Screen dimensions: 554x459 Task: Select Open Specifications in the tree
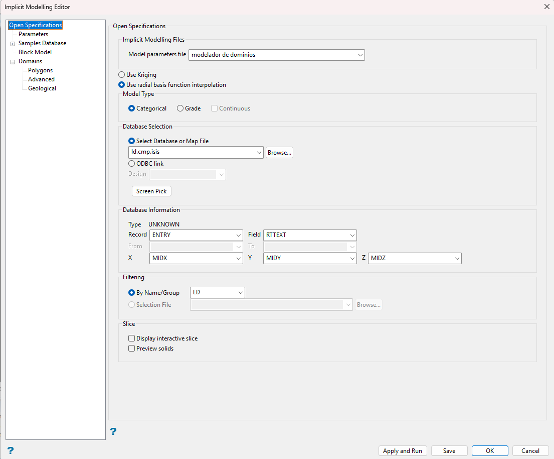(35, 25)
